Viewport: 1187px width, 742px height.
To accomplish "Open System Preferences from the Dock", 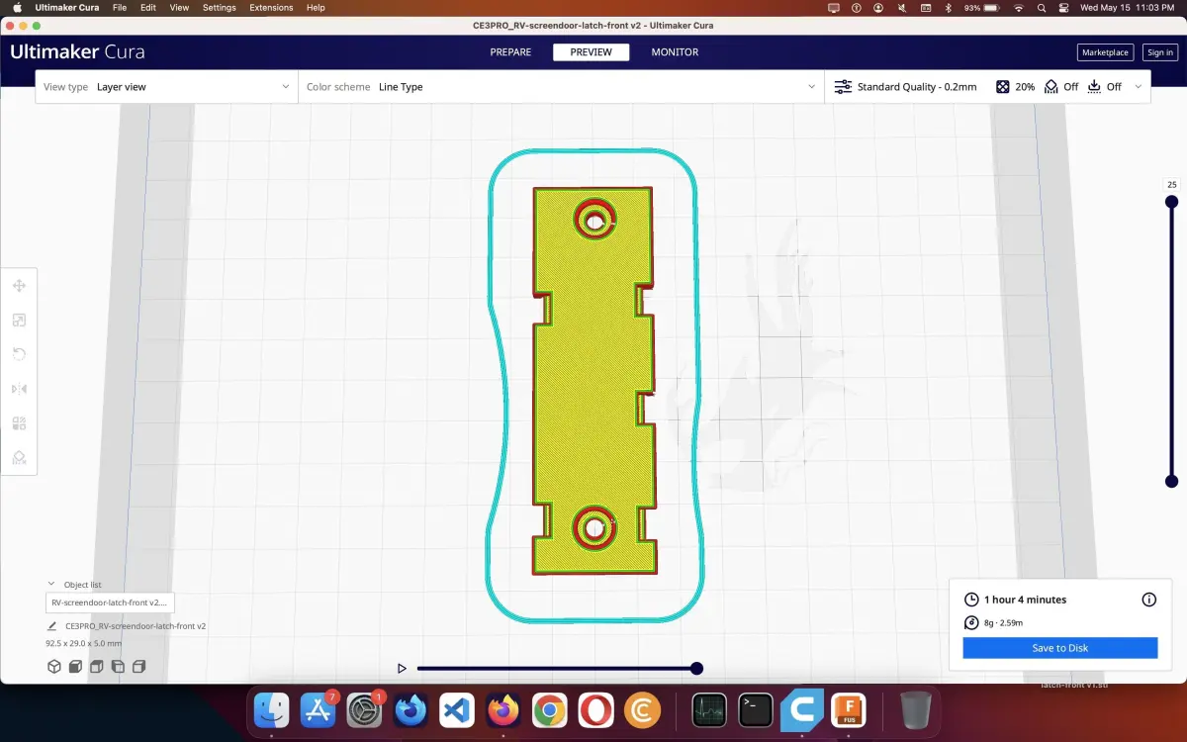I will (365, 710).
